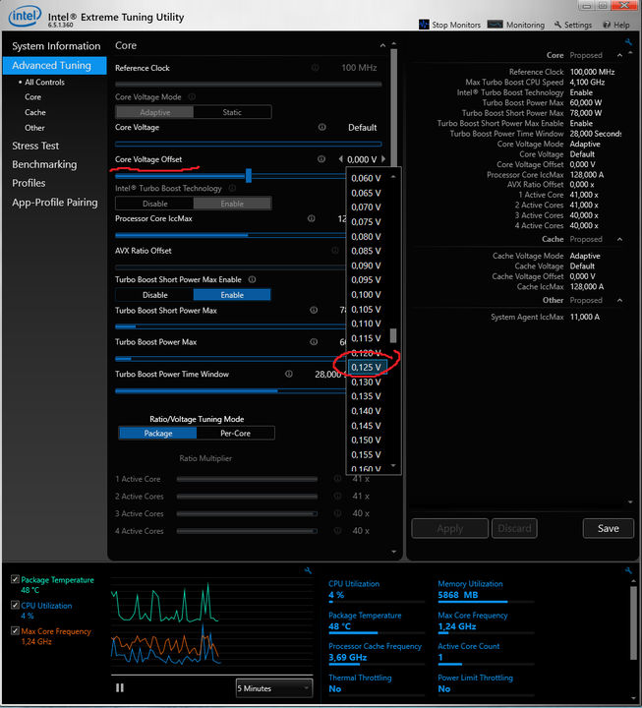The height and width of the screenshot is (708, 642).
Task: Show info icon next to Core Voltage
Action: click(321, 127)
